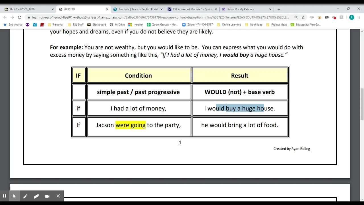Screen dimensions: 364x205
Task: Select the eraser tool in recorder toolbar
Action: [x=36, y=196]
